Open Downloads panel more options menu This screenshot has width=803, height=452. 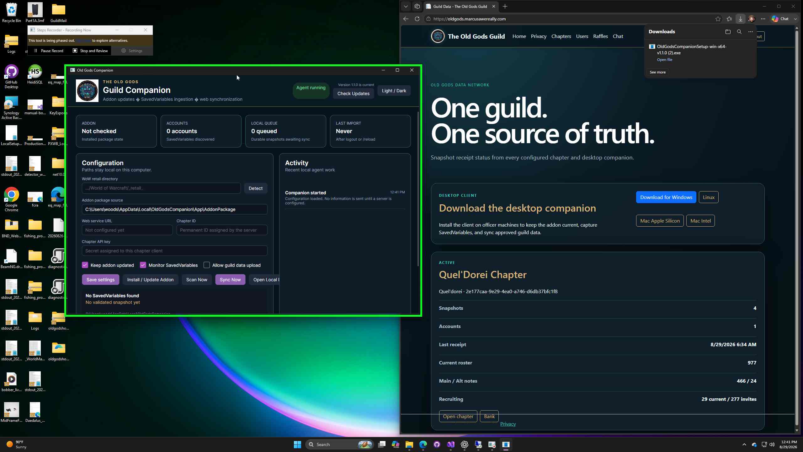click(x=750, y=32)
